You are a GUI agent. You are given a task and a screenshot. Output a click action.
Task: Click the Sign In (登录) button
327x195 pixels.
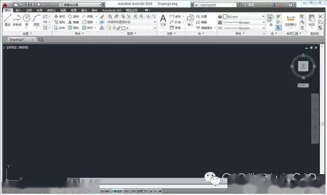pyautogui.click(x=249, y=5)
